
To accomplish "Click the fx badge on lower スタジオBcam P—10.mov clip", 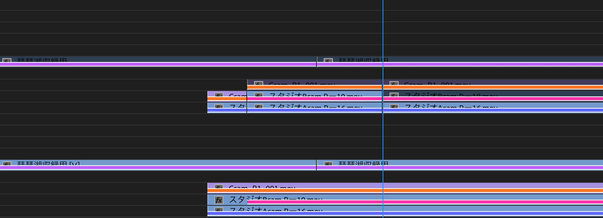I will tap(218, 200).
